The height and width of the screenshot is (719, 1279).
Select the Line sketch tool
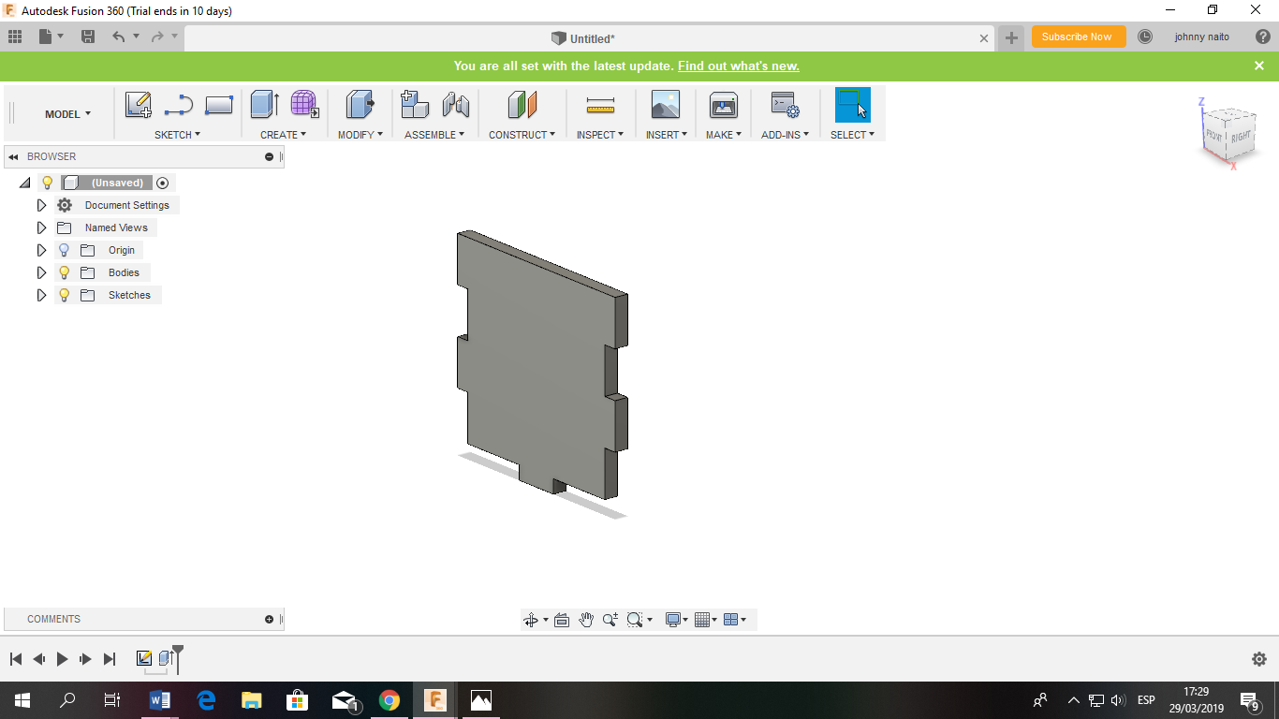click(178, 104)
